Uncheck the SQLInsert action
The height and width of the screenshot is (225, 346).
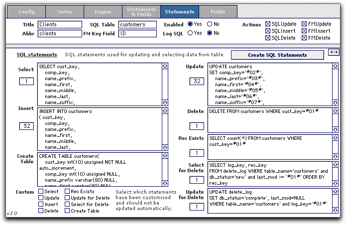pos(268,31)
